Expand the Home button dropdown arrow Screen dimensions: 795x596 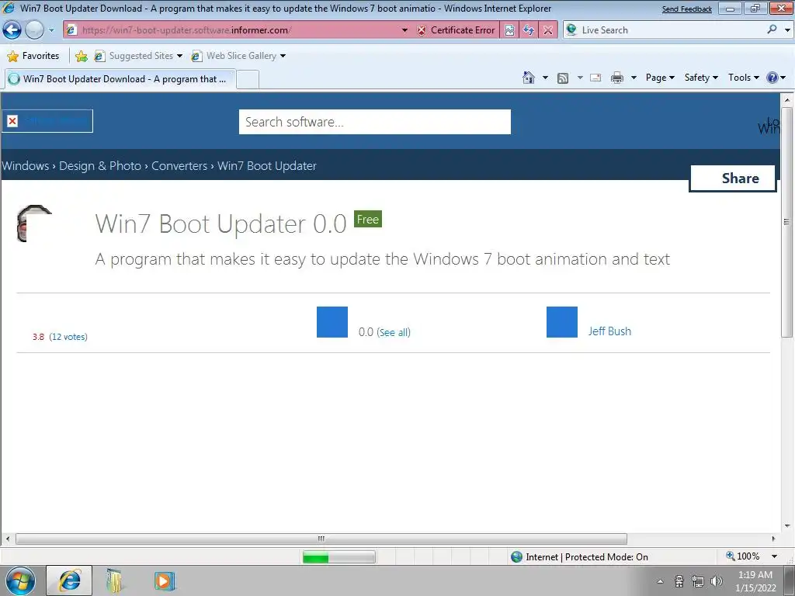click(x=545, y=78)
